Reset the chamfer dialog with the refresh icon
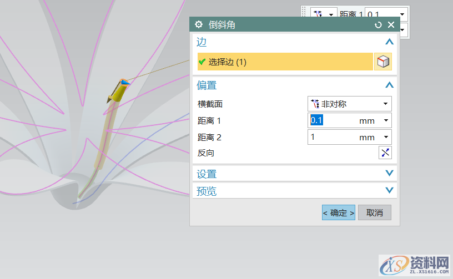453x279 pixels. pyautogui.click(x=378, y=25)
